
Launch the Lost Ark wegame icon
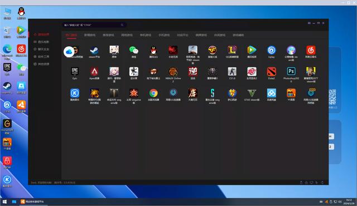pos(114,93)
